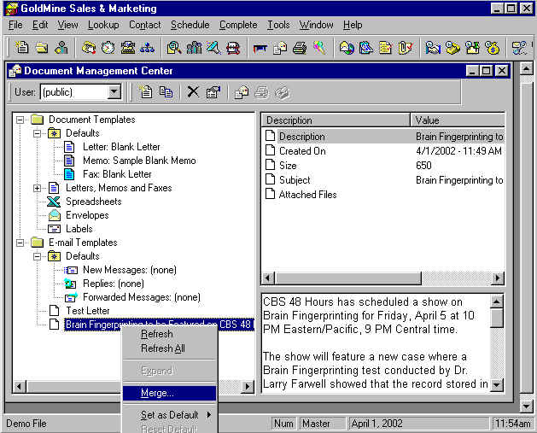Click the Spreadsheets Excel icon in tree
Screen dimensions: 537x433
point(54,202)
